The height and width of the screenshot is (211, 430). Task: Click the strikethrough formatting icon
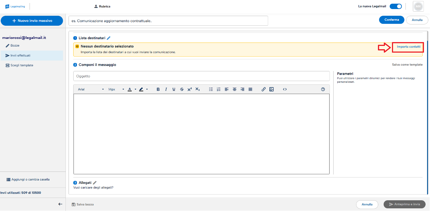pos(182,89)
